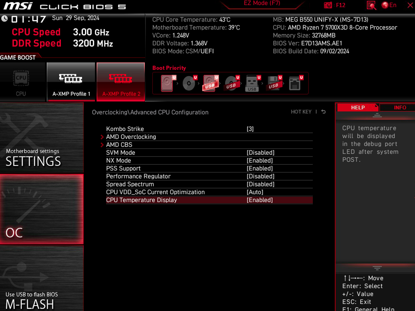Screen dimensions: 415x311
Task: Click the Overclocking\Advanced CPU Configuration breadcrumb
Action: tap(150, 112)
